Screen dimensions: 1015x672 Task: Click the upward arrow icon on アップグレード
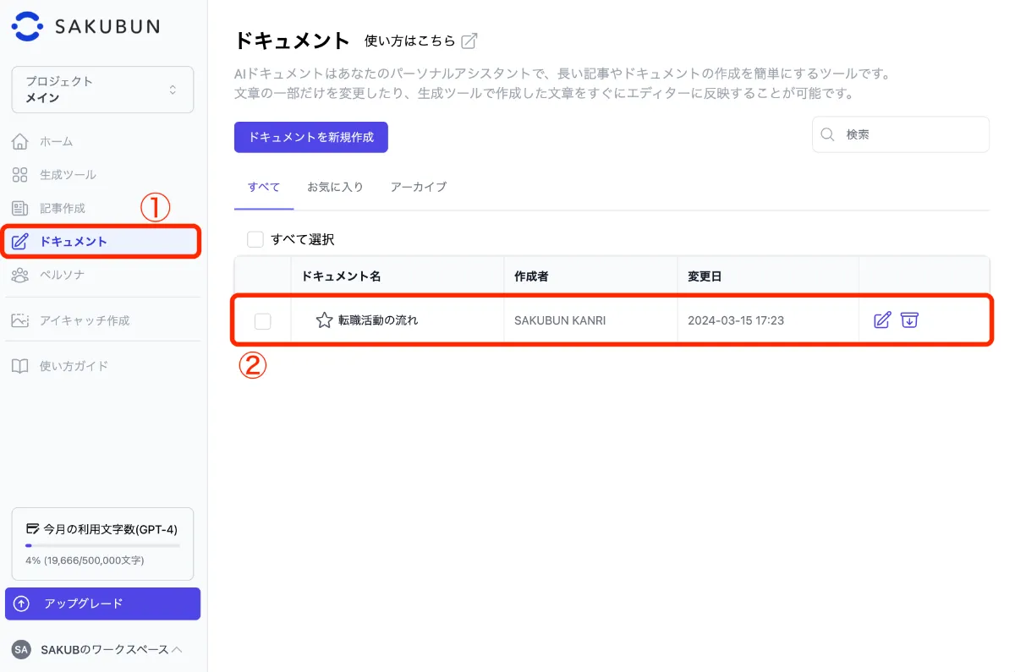[22, 604]
